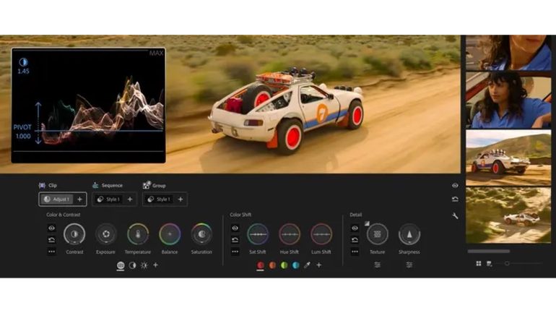Screen dimensions: 556x313
Task: Click the Adjust 1 button
Action: 56,199
